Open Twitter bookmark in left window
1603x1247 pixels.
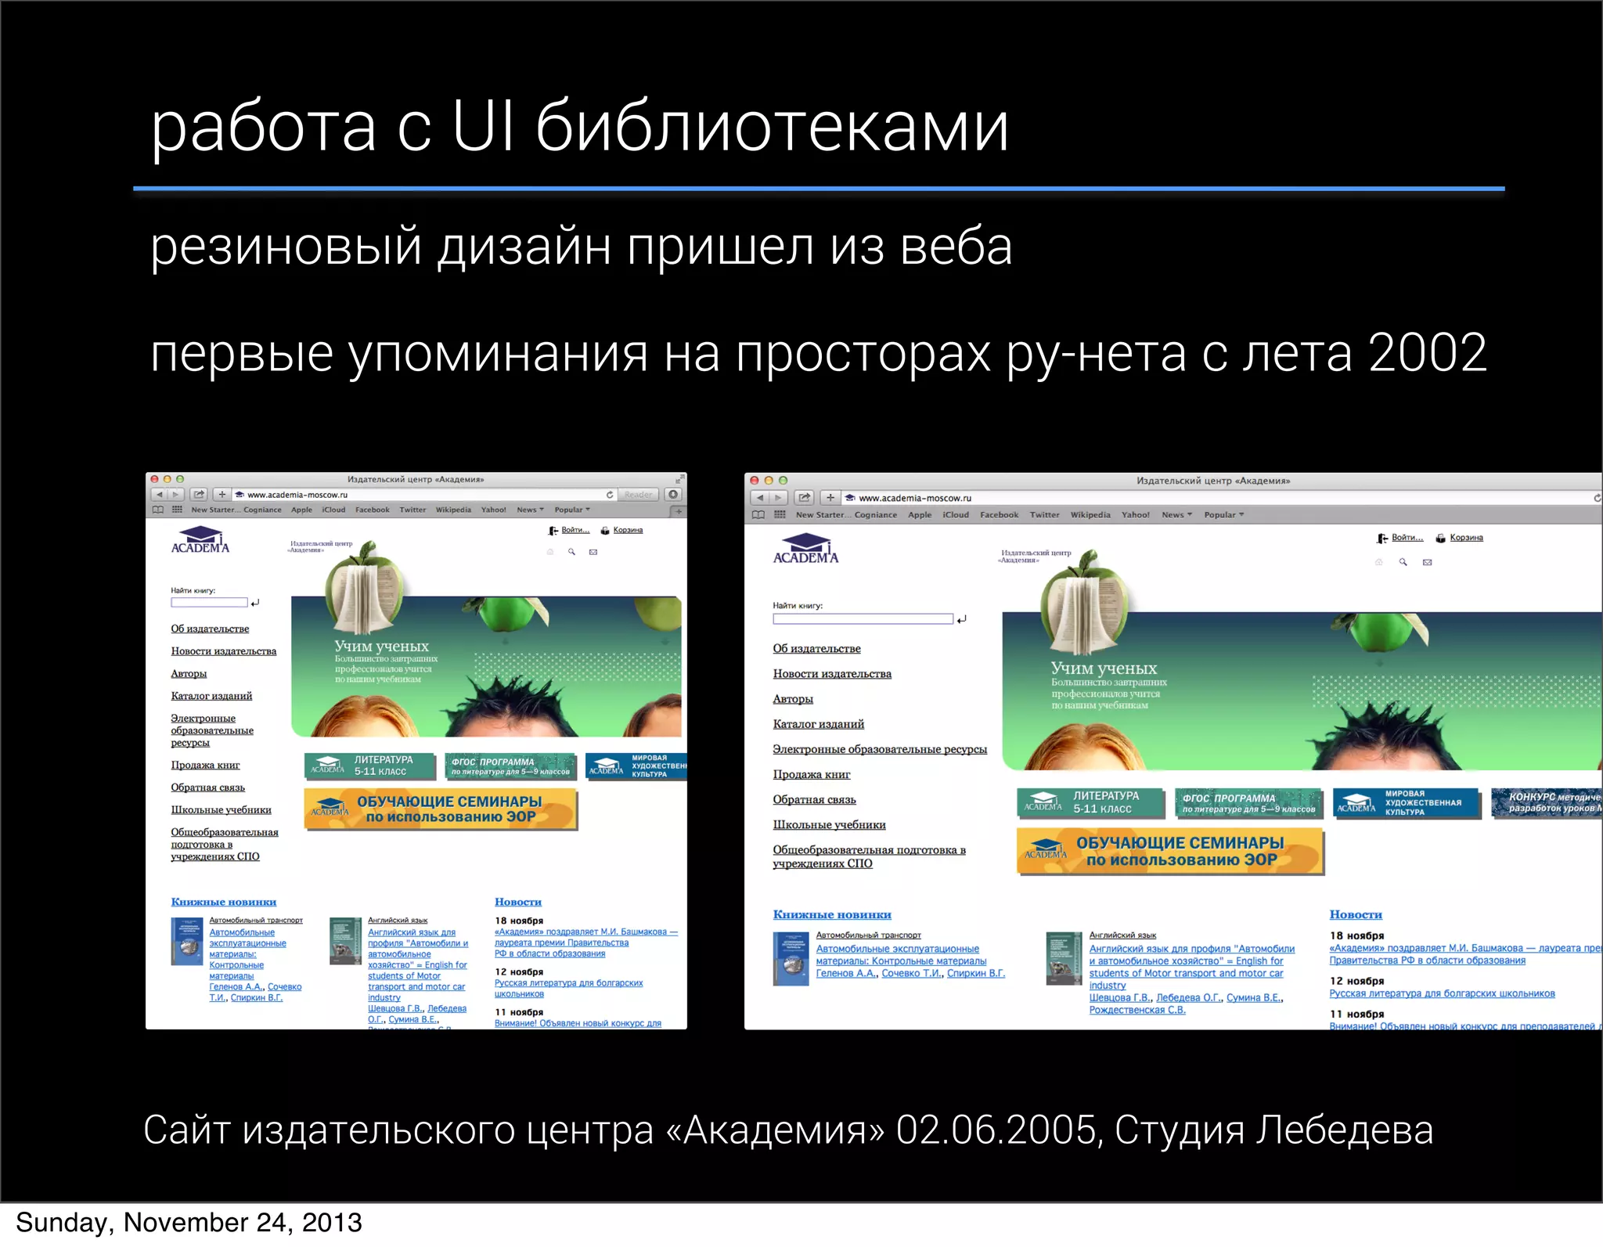pyautogui.click(x=412, y=510)
